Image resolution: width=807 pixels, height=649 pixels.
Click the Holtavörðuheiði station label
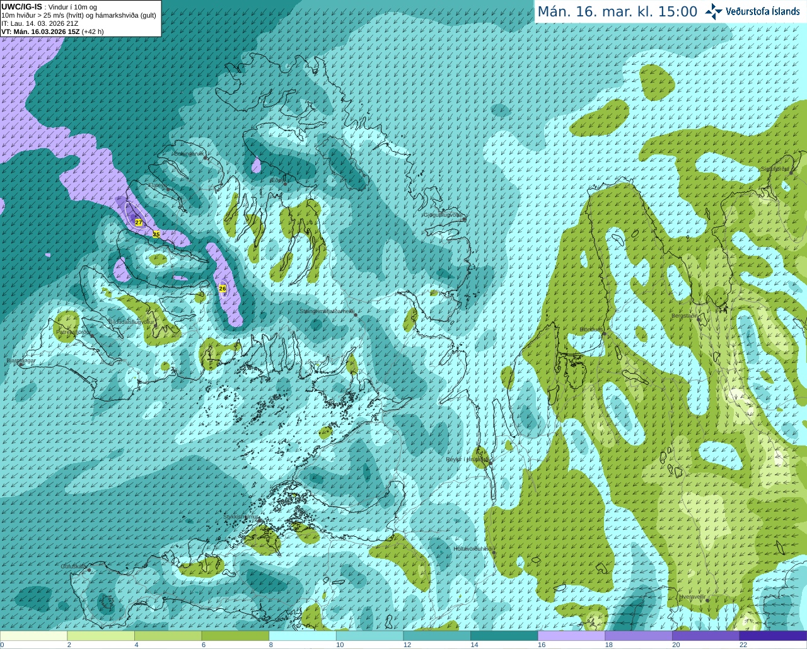473,549
